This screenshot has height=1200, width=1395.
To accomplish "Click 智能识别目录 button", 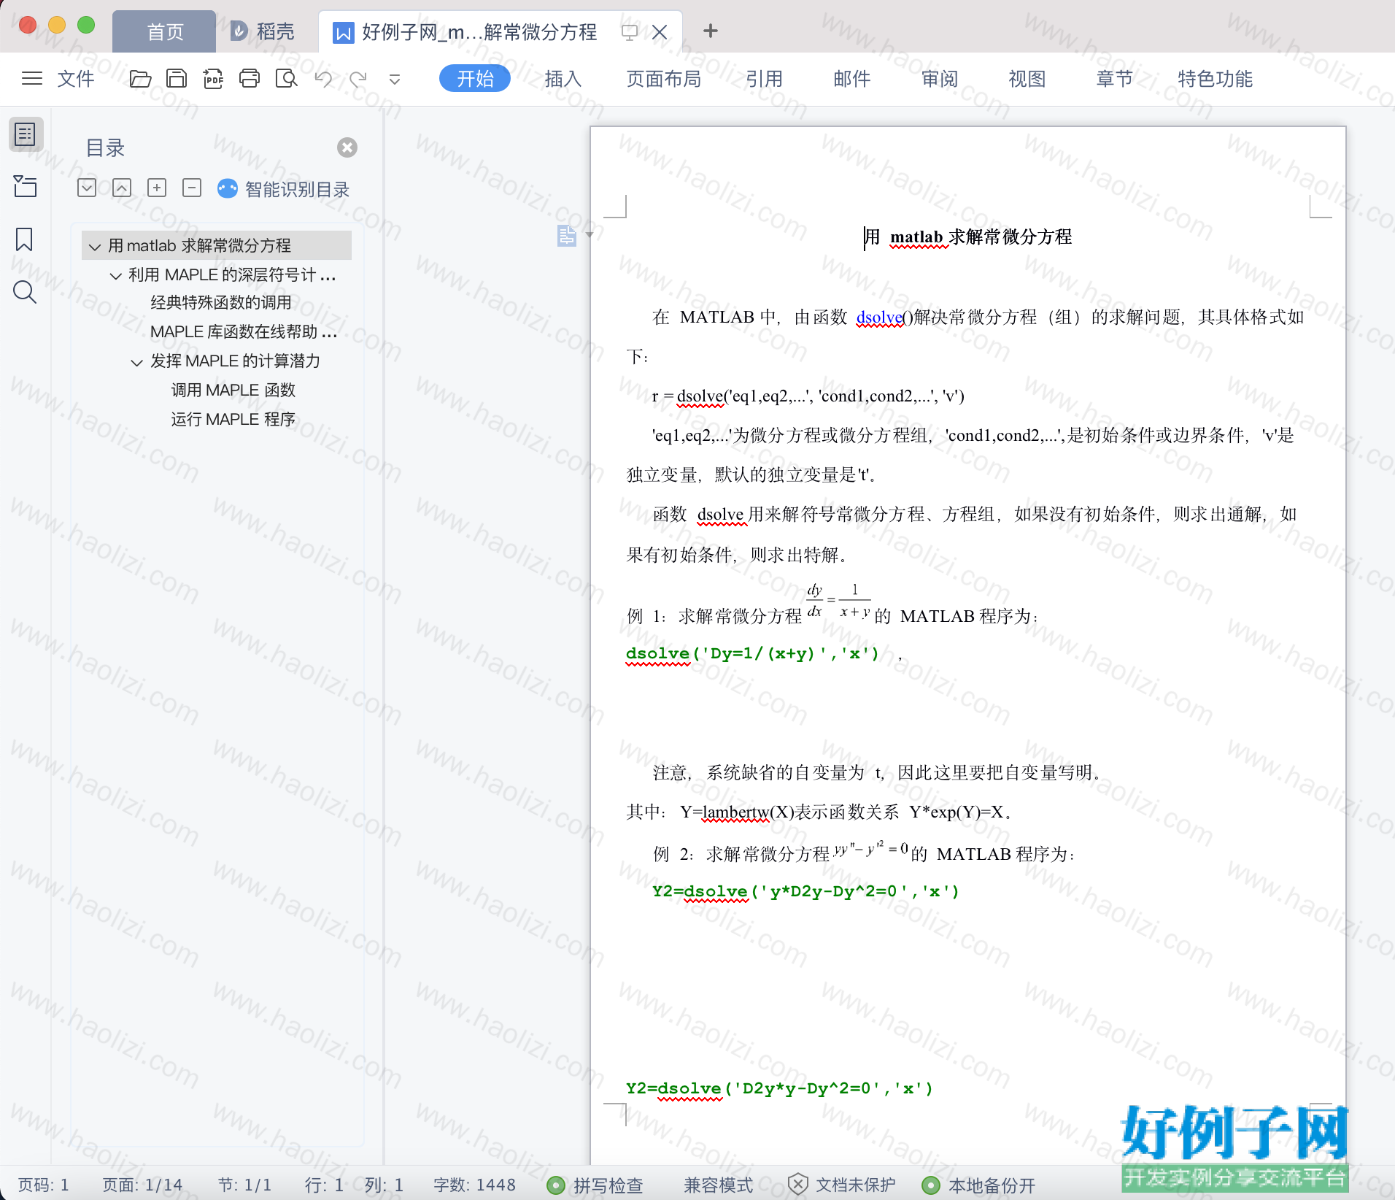I will (x=284, y=189).
